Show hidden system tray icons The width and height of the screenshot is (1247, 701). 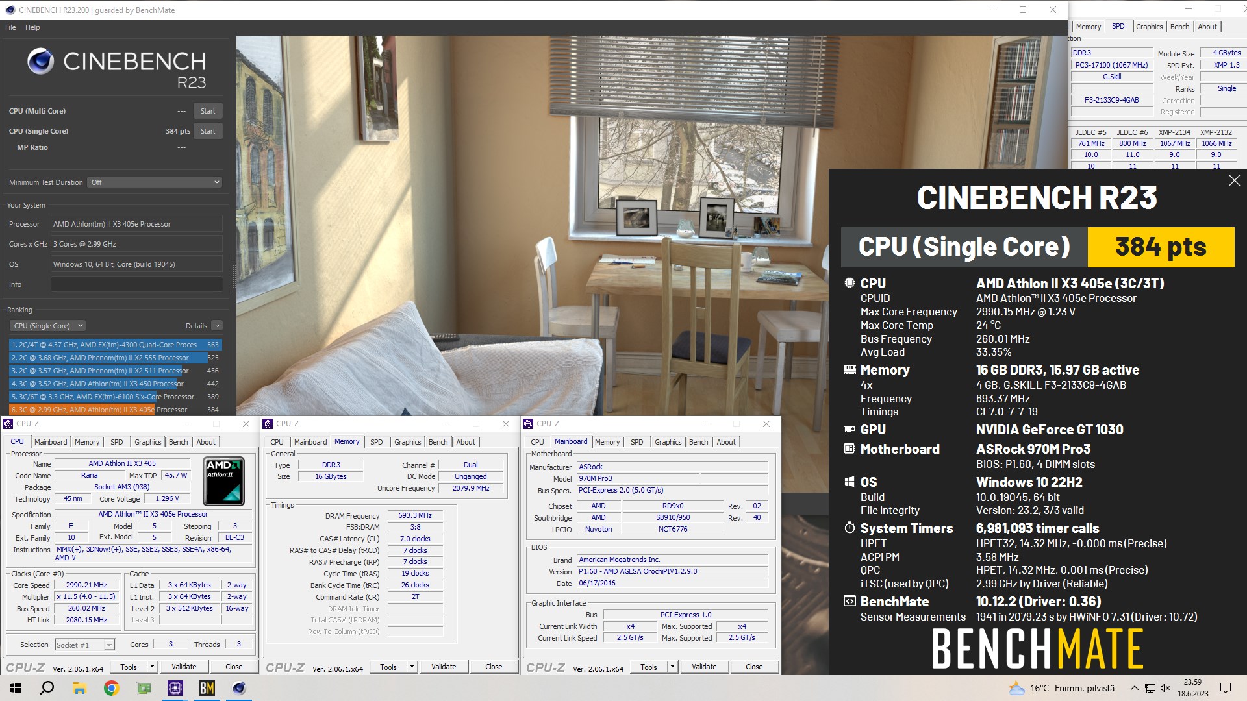click(x=1134, y=688)
